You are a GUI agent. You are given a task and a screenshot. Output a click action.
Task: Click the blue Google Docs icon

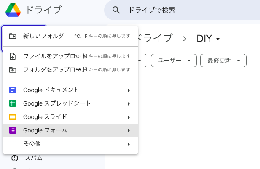tap(13, 90)
